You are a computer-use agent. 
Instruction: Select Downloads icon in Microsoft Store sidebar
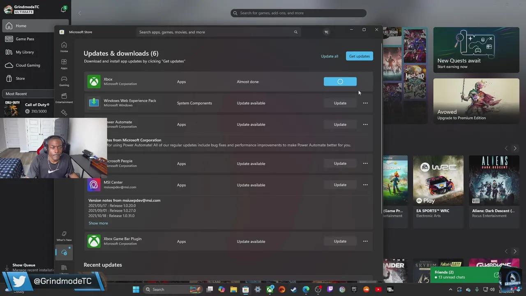(x=64, y=252)
